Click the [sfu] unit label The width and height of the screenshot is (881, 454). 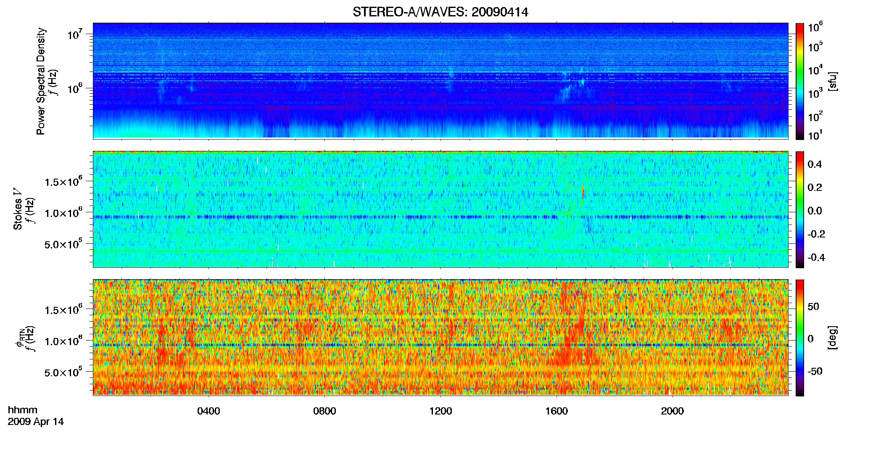click(833, 81)
